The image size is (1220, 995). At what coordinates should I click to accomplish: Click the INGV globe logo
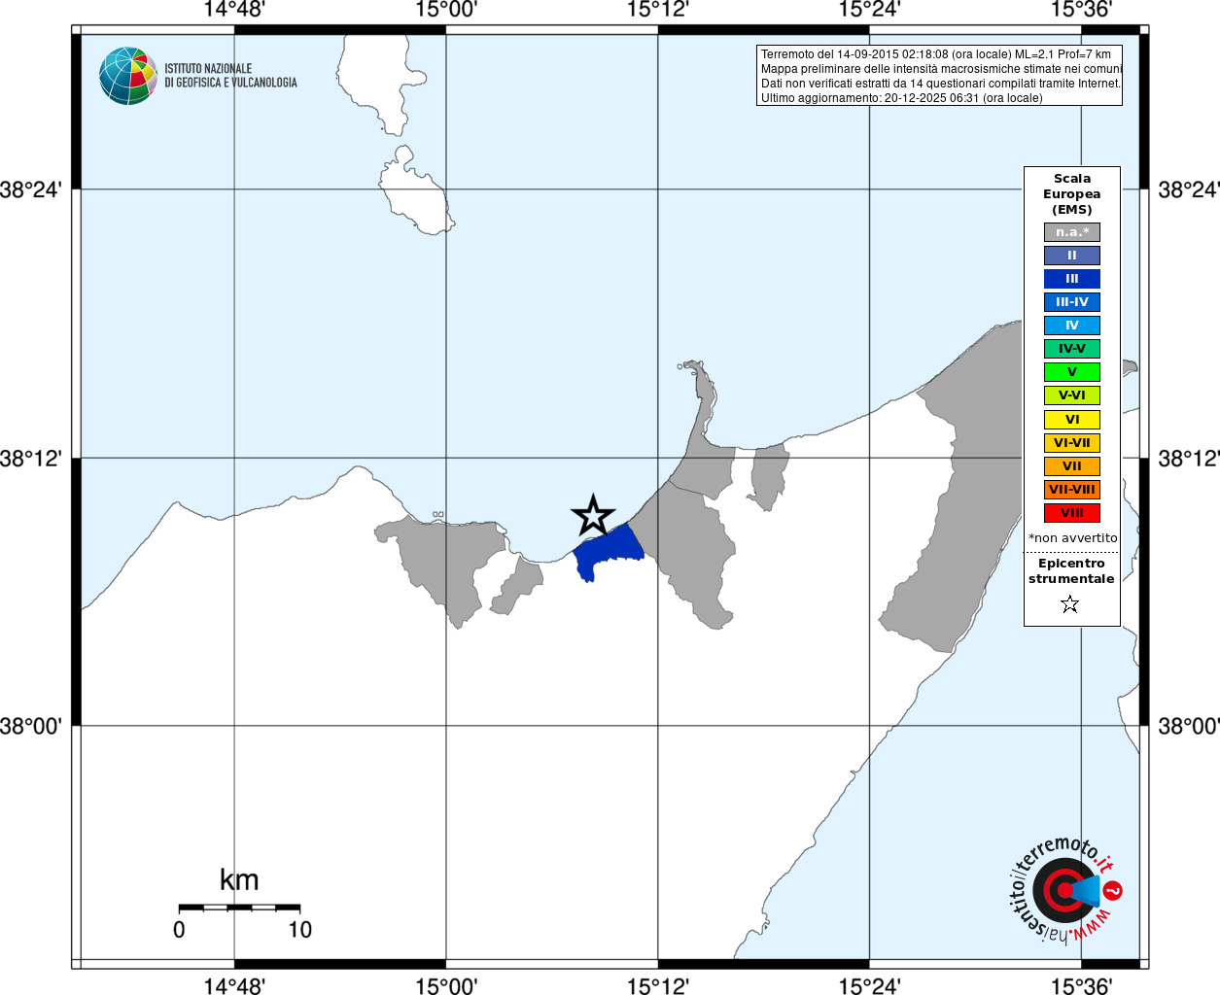click(128, 76)
